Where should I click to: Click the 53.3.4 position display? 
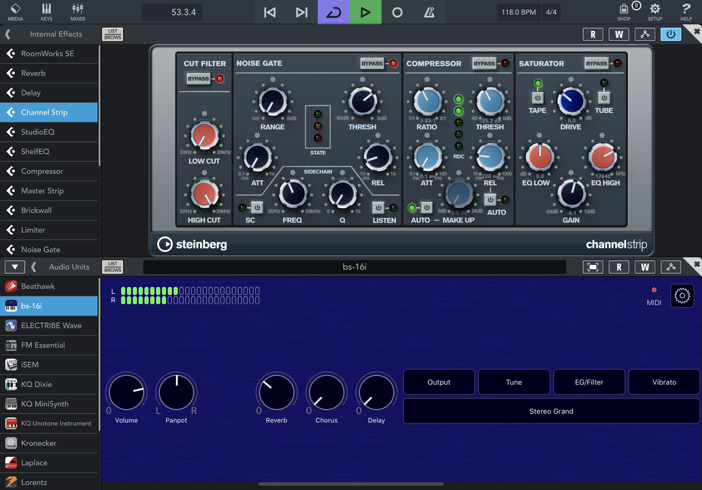tap(171, 12)
